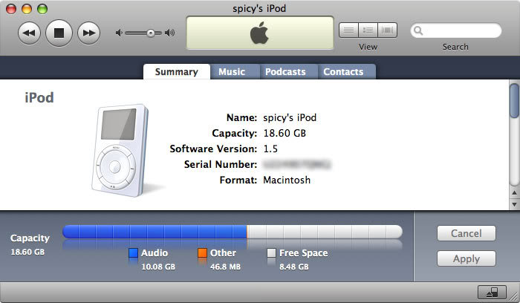520x303 pixels.
Task: Click the rewind previous track button
Action: coord(29,33)
